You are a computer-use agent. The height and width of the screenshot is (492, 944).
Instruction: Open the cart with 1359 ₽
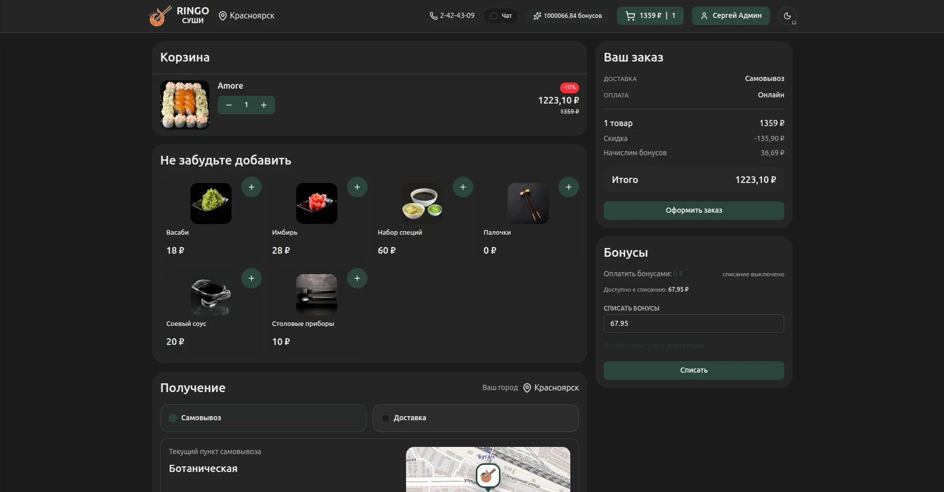click(x=650, y=16)
